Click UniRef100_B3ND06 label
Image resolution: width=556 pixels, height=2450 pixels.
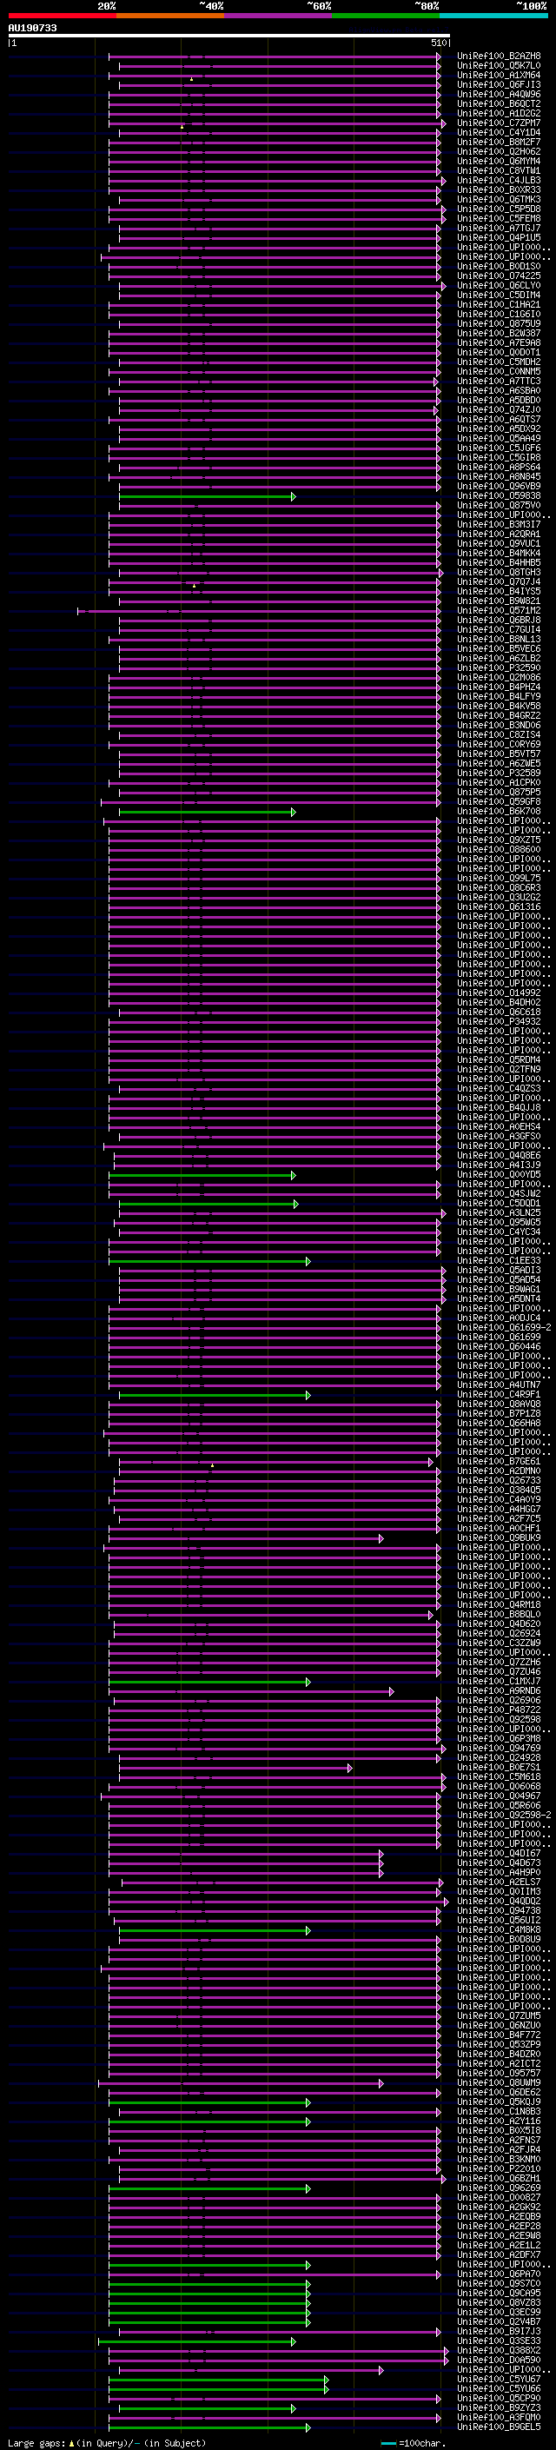coord(498,725)
